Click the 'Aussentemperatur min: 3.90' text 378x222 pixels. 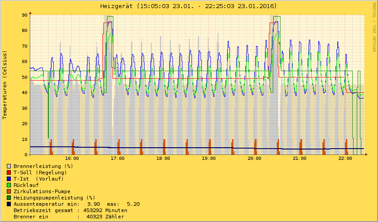tap(57, 204)
